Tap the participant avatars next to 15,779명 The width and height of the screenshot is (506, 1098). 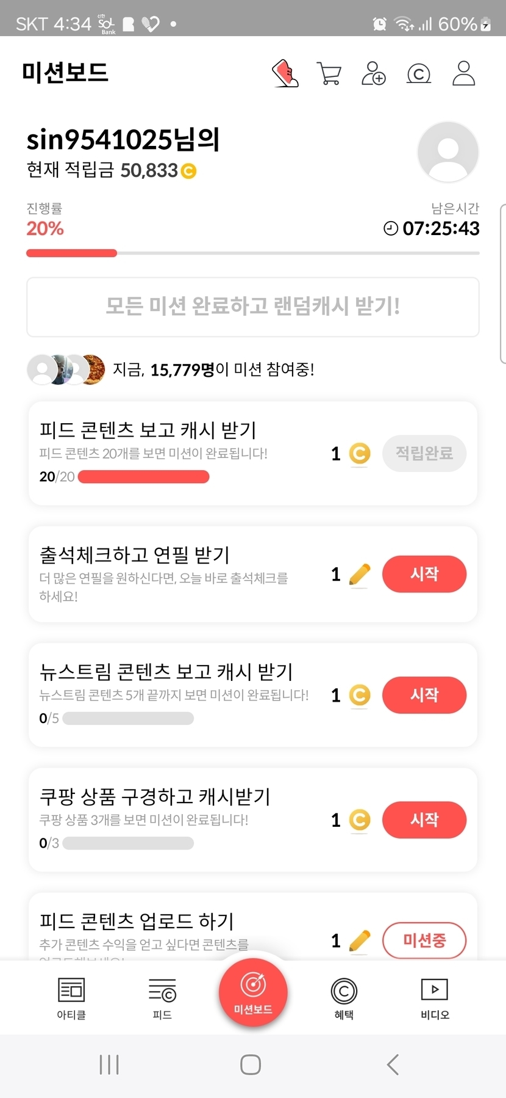coord(66,369)
